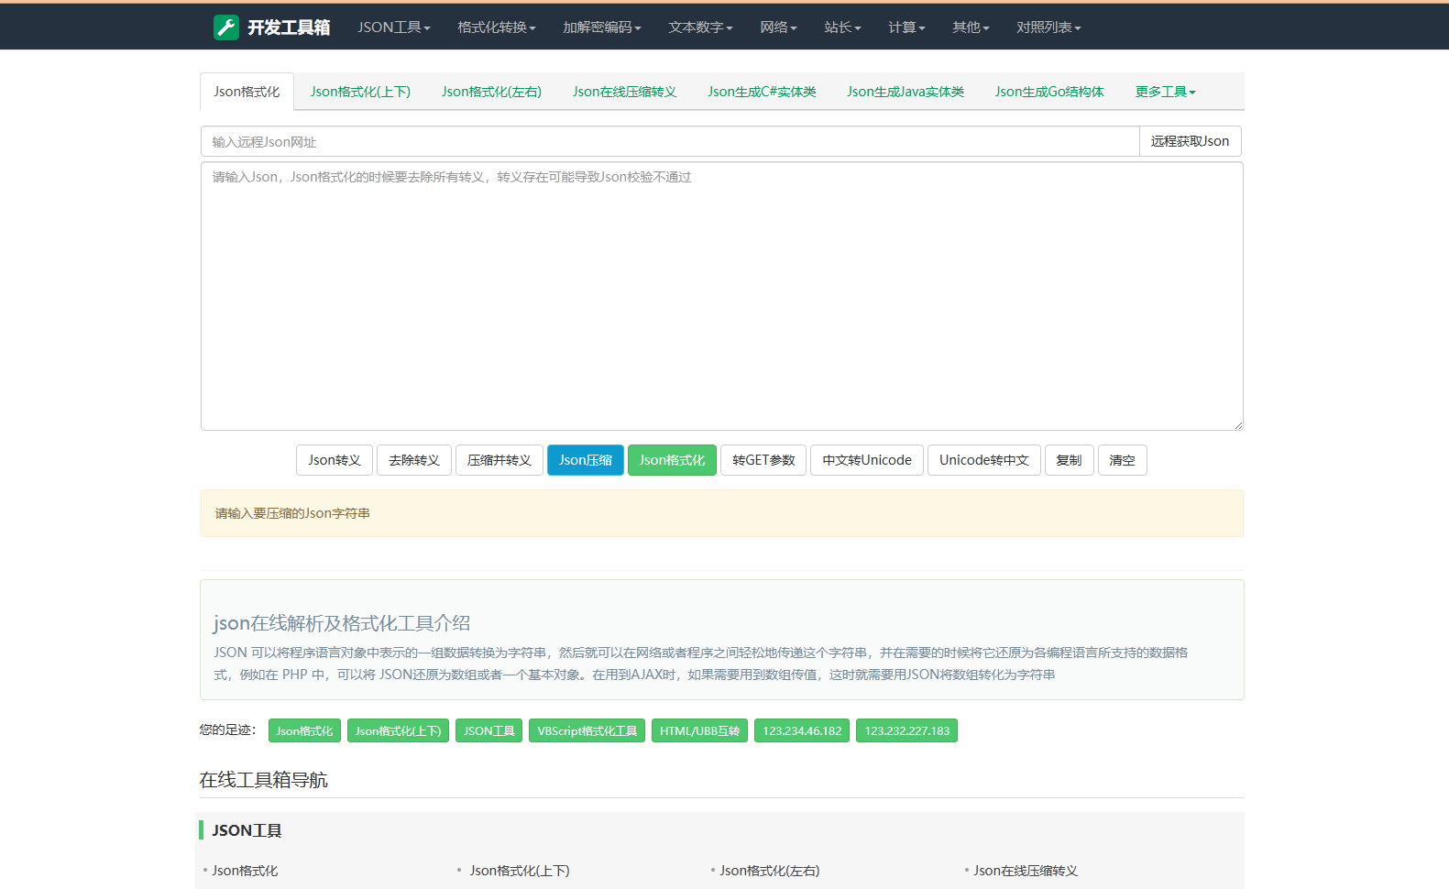The height and width of the screenshot is (889, 1449).
Task: Open HTML/UBB互转 footprint tag
Action: coord(699,730)
